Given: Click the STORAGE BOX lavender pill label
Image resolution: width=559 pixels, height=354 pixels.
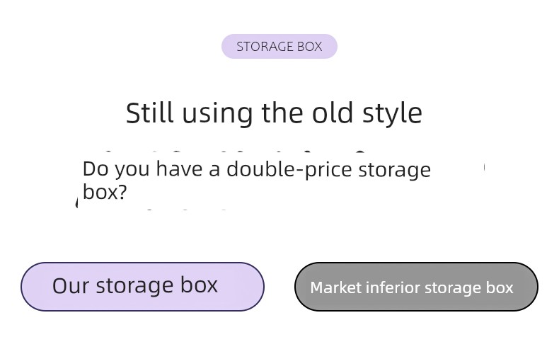Looking at the screenshot, I should (x=279, y=47).
